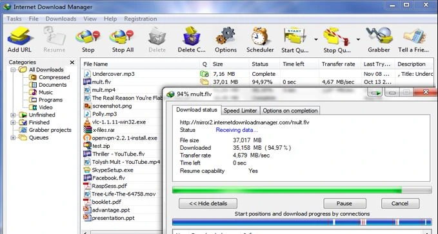Click the Undercover.mp3 file type icon
The image size is (438, 234).
[x=88, y=74]
